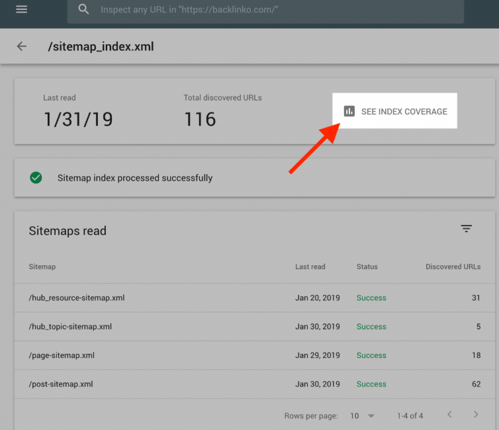
Task: Sort by Discovered URLs column header
Action: click(x=453, y=267)
